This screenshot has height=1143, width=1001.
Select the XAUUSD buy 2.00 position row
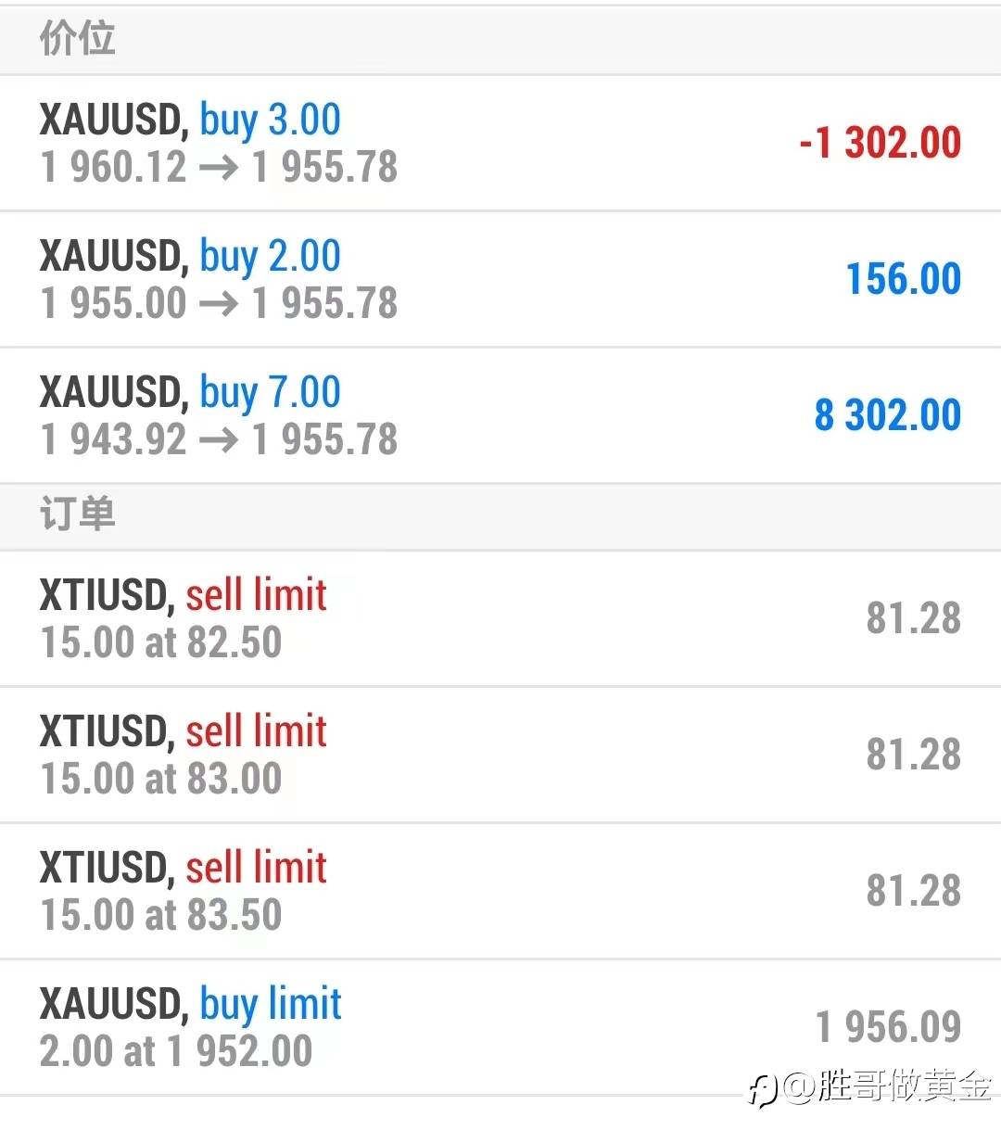coord(500,279)
